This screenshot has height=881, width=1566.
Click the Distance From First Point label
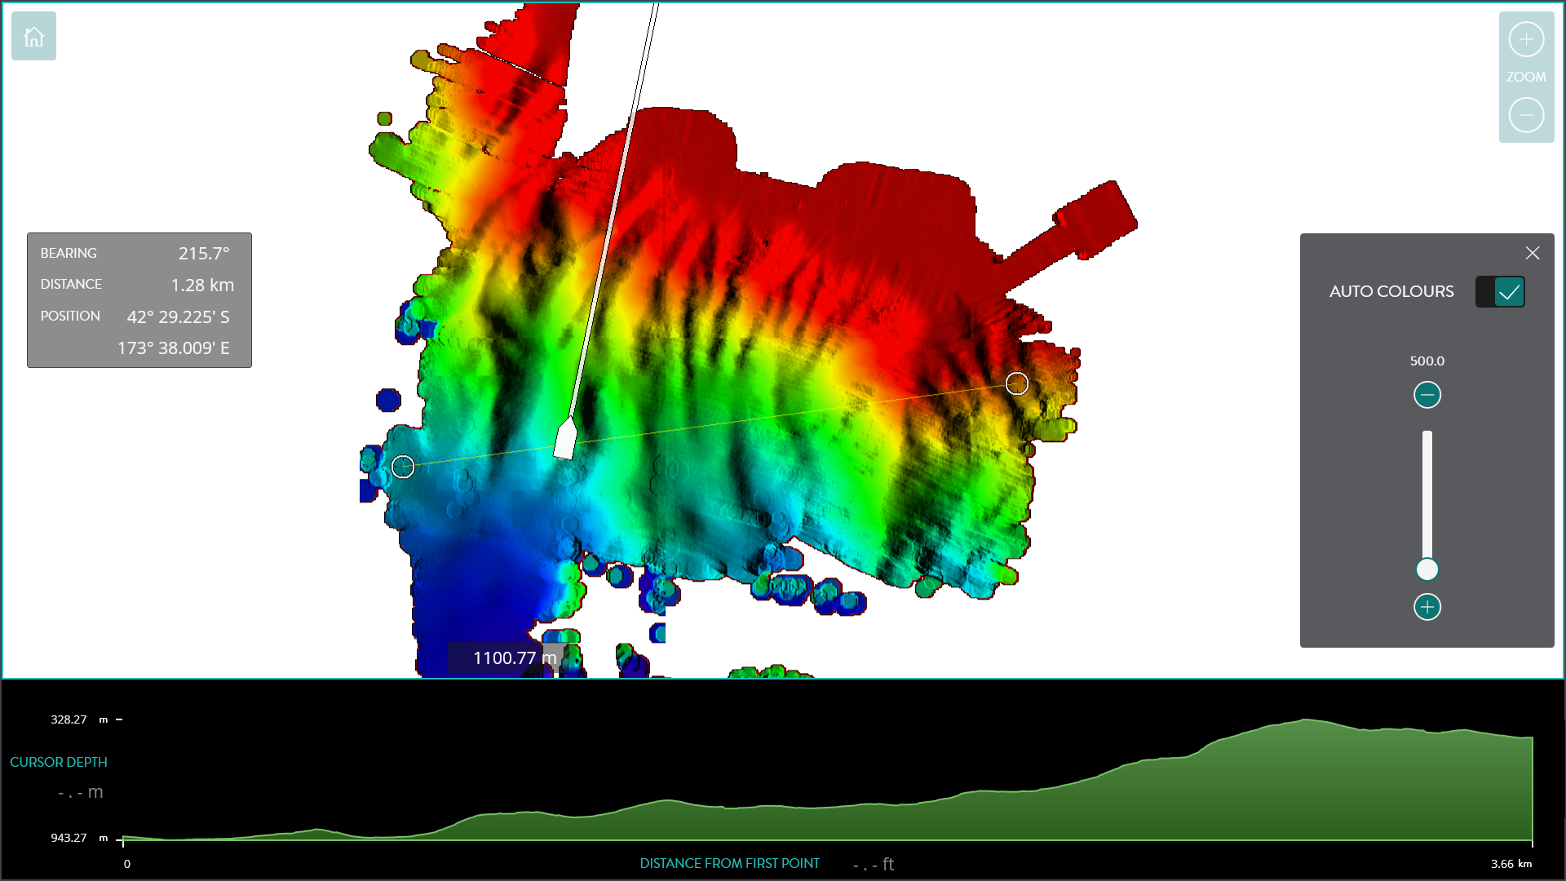[x=729, y=863]
